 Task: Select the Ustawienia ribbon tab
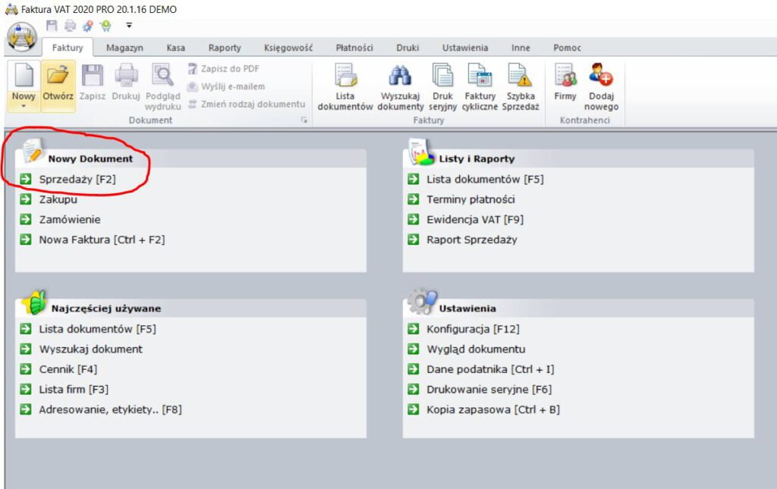coord(464,48)
